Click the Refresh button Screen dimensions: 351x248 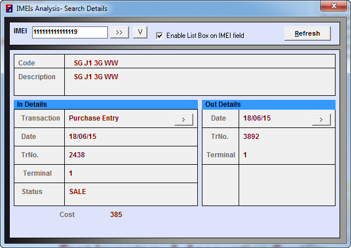pos(307,33)
